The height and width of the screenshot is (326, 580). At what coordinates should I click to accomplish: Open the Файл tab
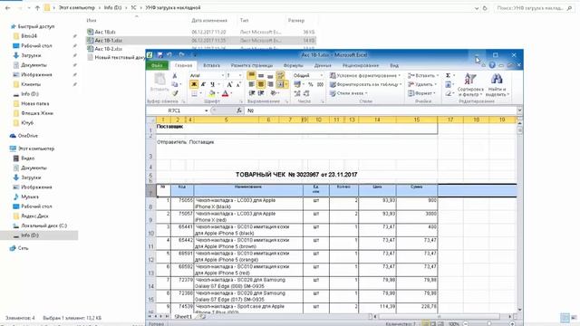(157, 65)
